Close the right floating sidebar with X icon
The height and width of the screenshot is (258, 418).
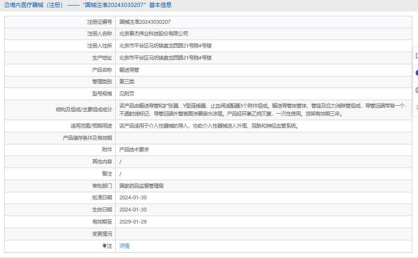[x=417, y=107]
